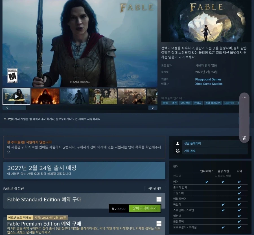Image resolution: width=254 pixels, height=235 pixels.
Task: Click the 독일어 language row label
Action: pos(177,205)
